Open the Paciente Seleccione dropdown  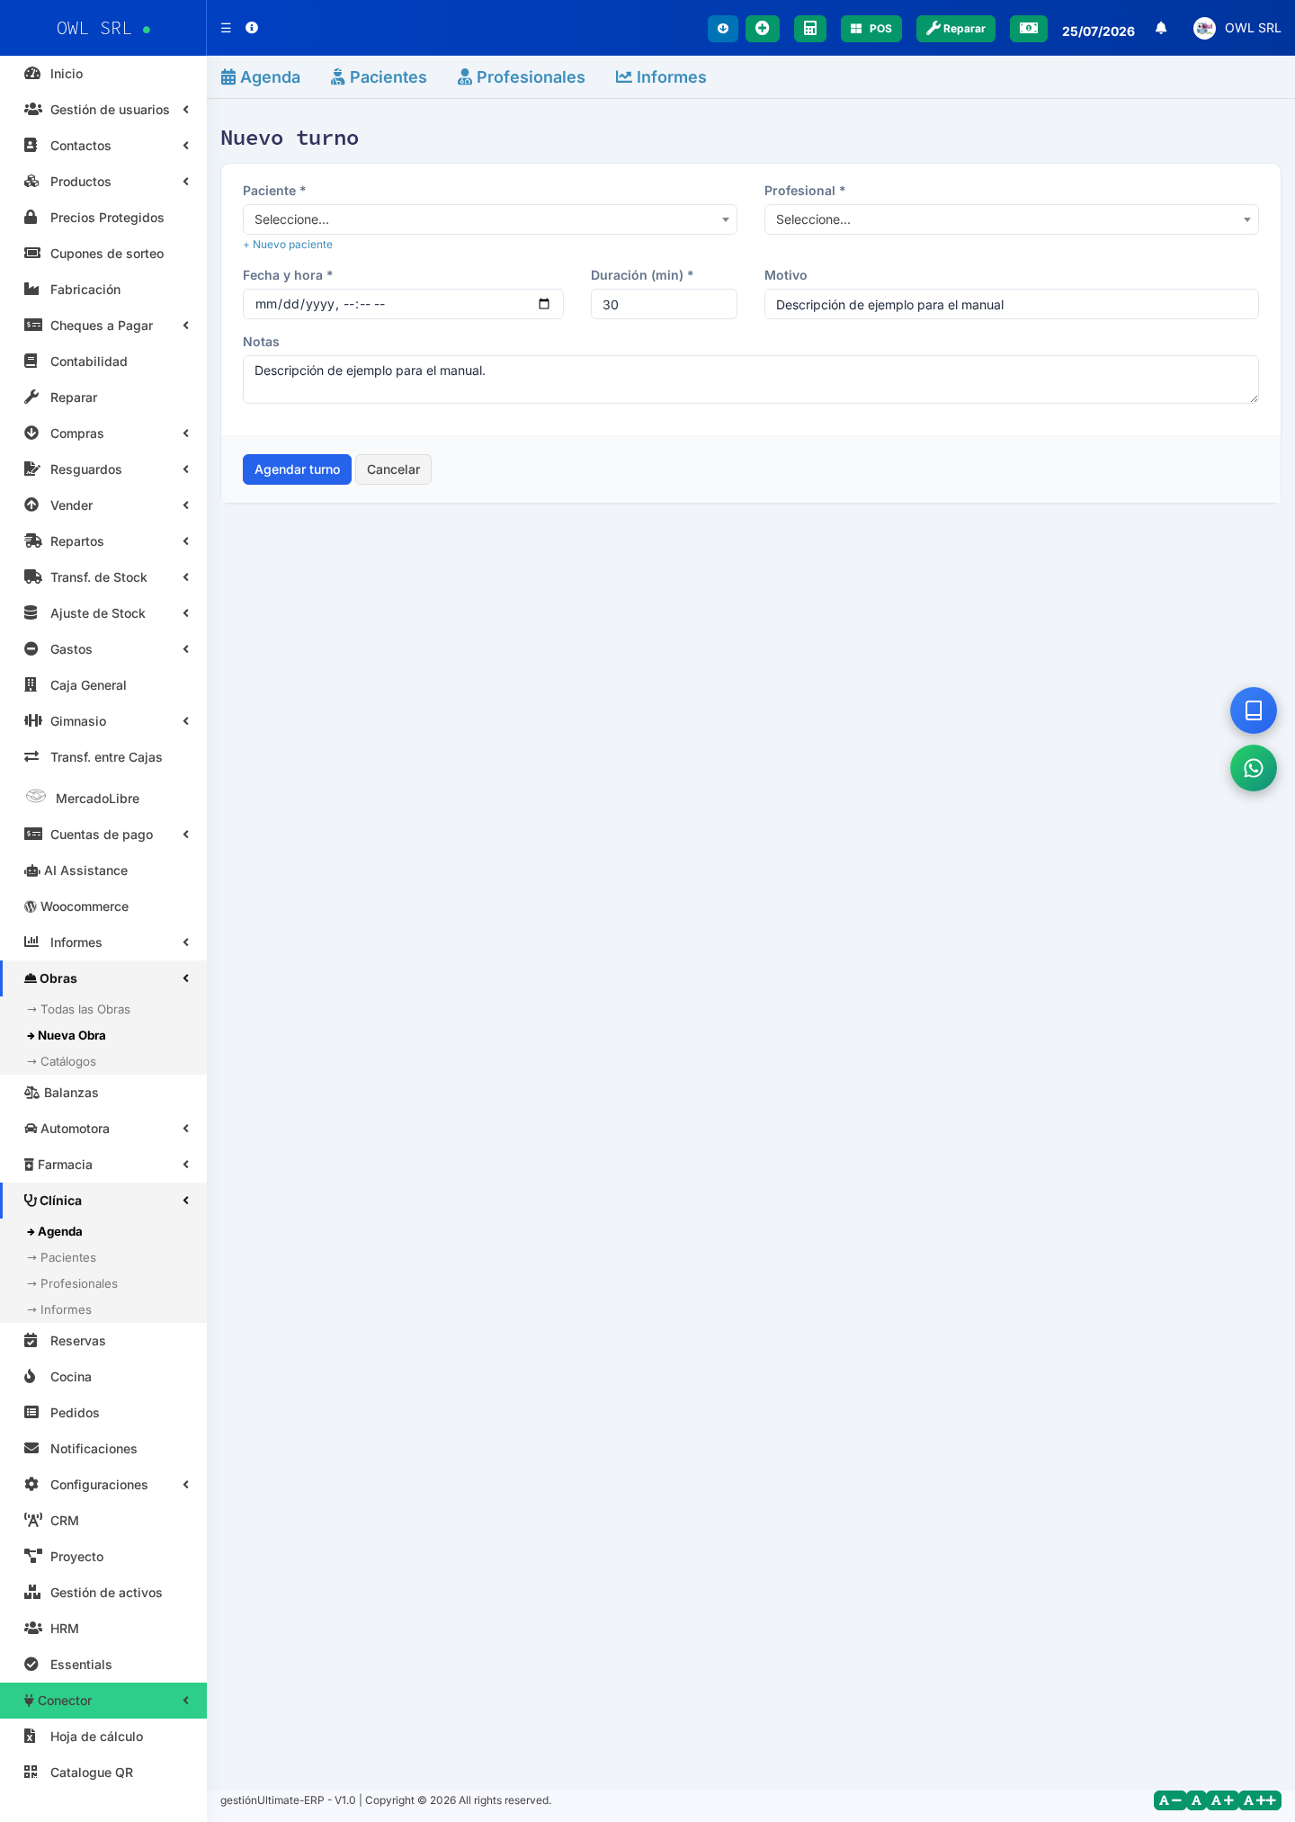click(x=490, y=219)
